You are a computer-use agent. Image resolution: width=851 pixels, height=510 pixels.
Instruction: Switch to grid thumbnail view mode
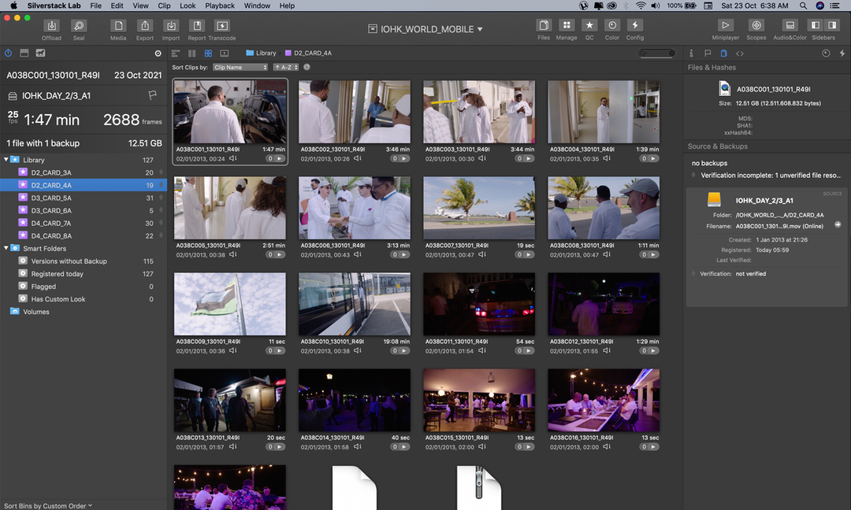208,54
